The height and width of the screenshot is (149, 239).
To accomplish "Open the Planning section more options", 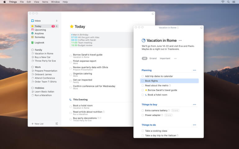I will coord(194,70).
